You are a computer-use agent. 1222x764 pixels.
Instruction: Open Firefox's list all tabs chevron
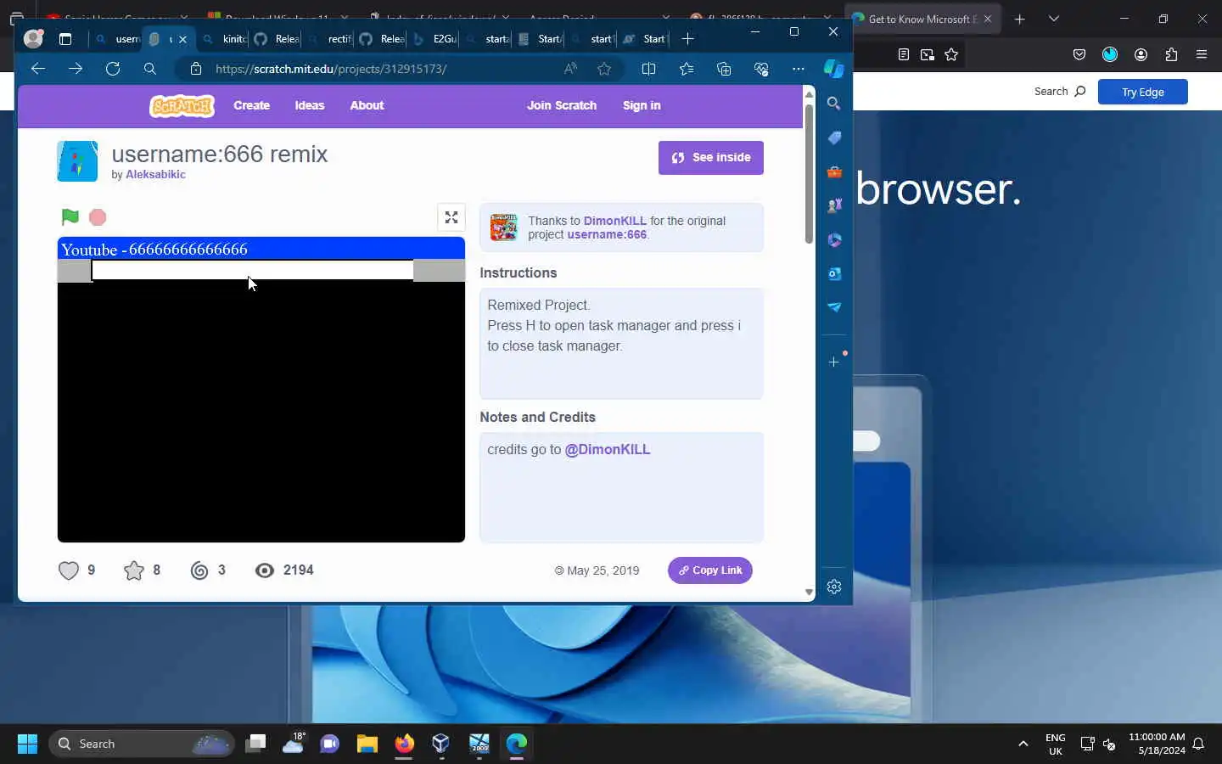click(1054, 19)
